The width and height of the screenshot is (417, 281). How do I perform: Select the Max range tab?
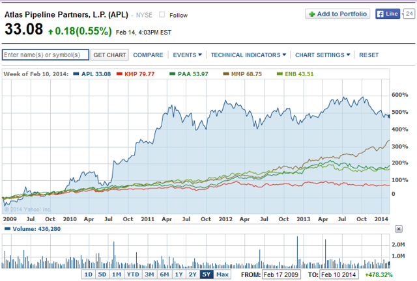222,274
